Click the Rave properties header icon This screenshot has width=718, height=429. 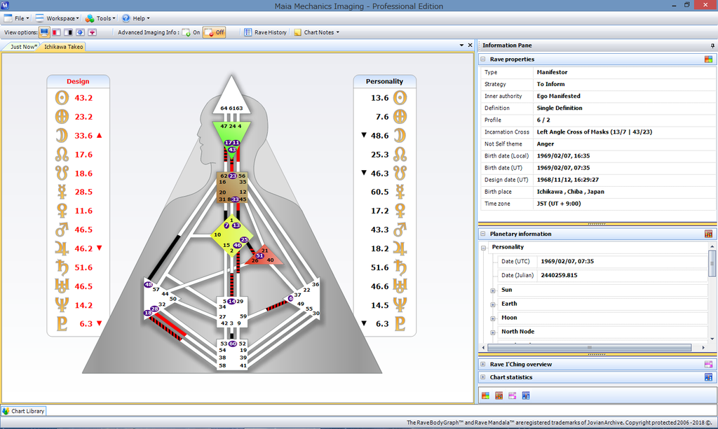tap(708, 59)
